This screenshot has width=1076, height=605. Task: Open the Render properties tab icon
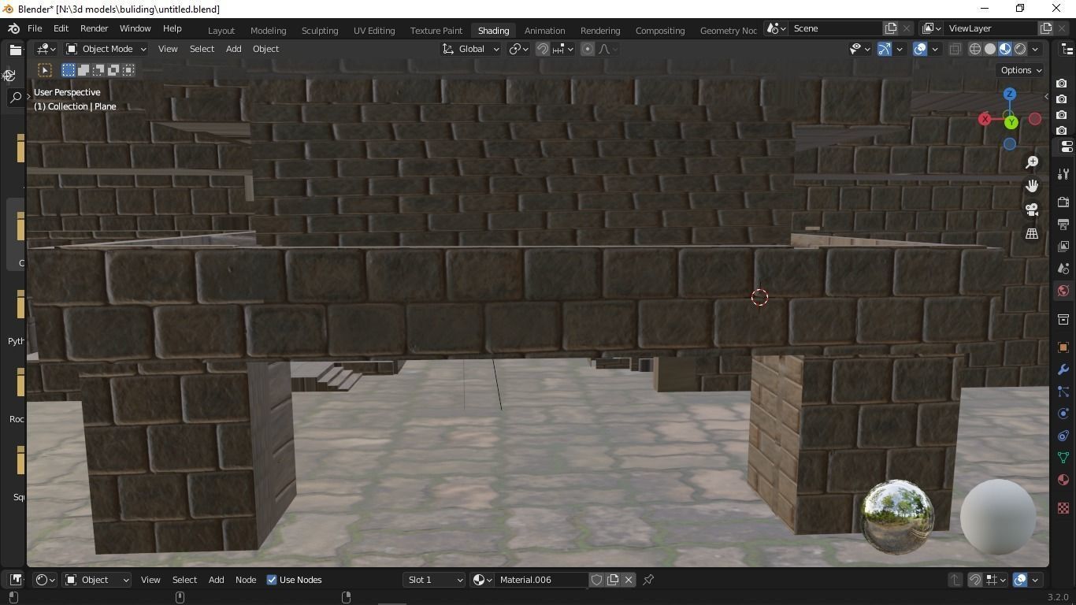tap(1063, 202)
